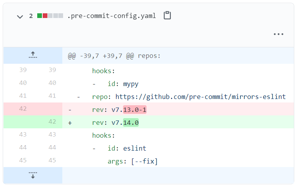The height and width of the screenshot is (187, 297).
Task: Select deleted line number 42
Action: click(x=23, y=109)
